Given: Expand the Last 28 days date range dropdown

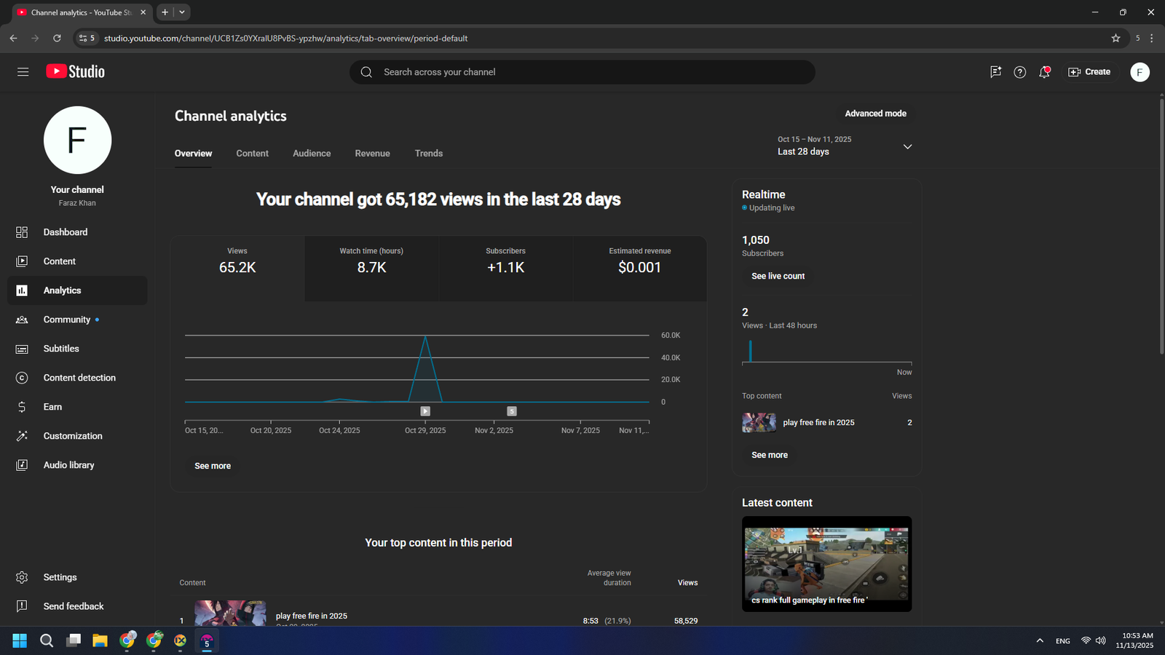Looking at the screenshot, I should point(907,146).
